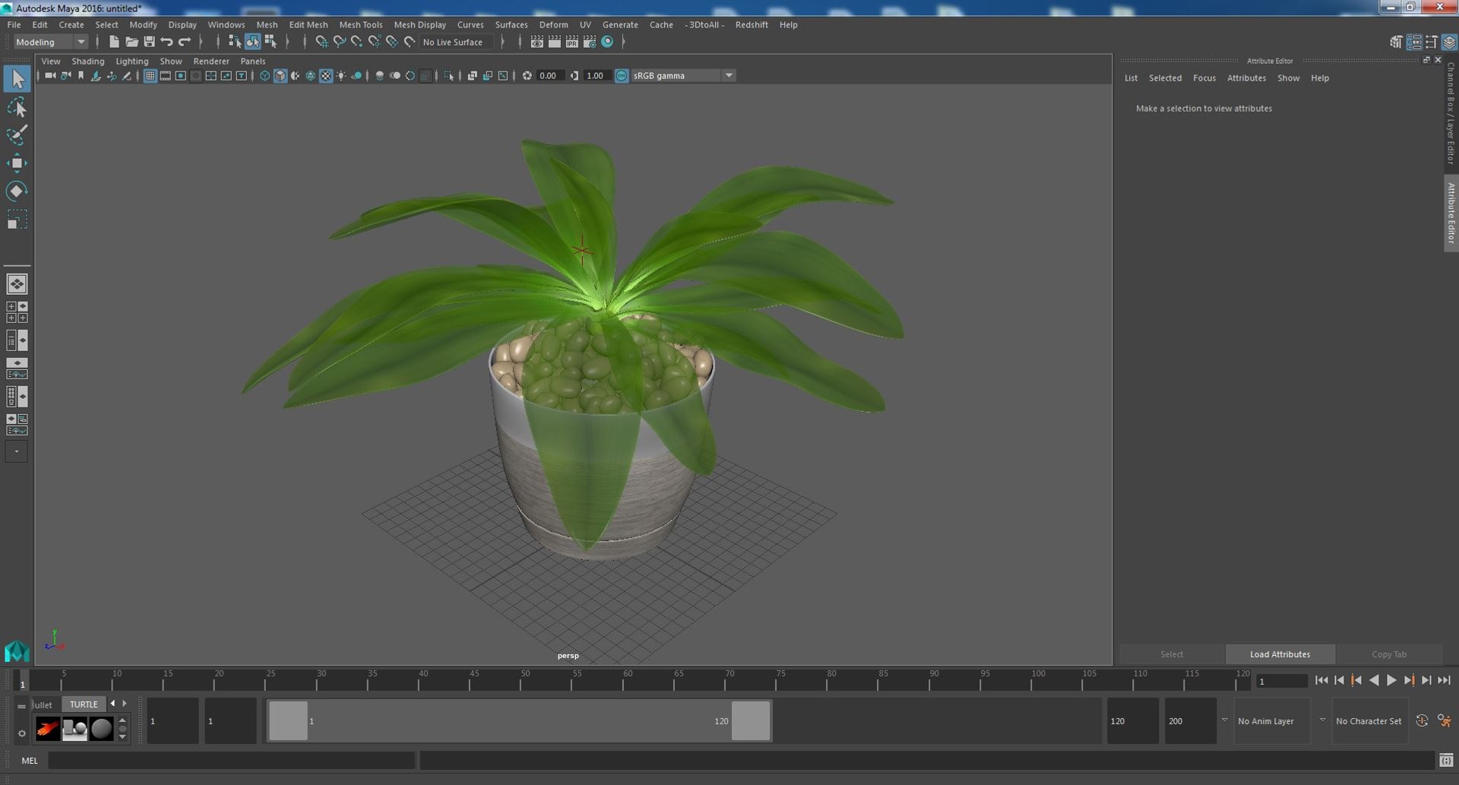
Task: Open the Modeling menu set dropdown
Action: (51, 42)
